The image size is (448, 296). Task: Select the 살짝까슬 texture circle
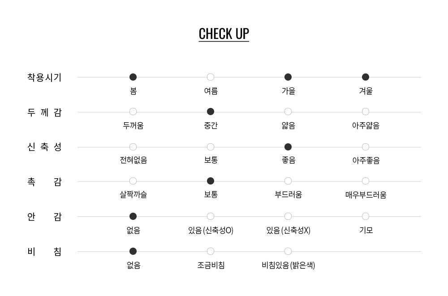click(133, 181)
